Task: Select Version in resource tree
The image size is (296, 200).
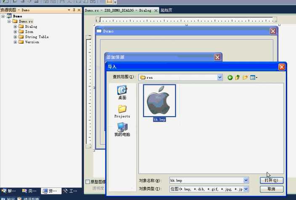Action: 32,42
